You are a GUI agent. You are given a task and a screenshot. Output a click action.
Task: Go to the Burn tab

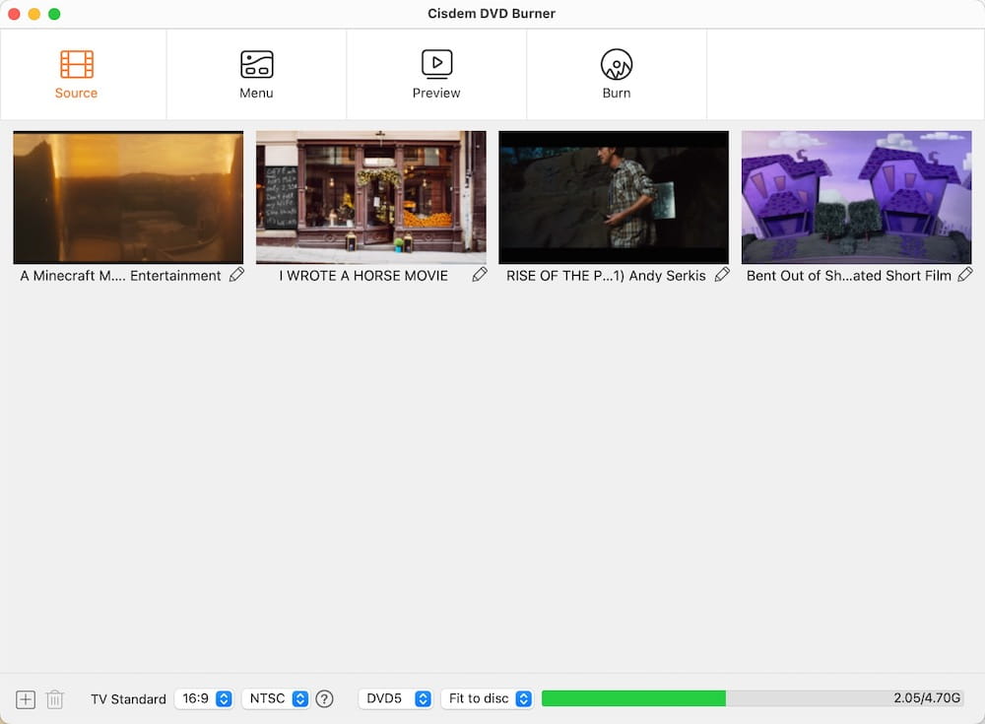point(617,74)
